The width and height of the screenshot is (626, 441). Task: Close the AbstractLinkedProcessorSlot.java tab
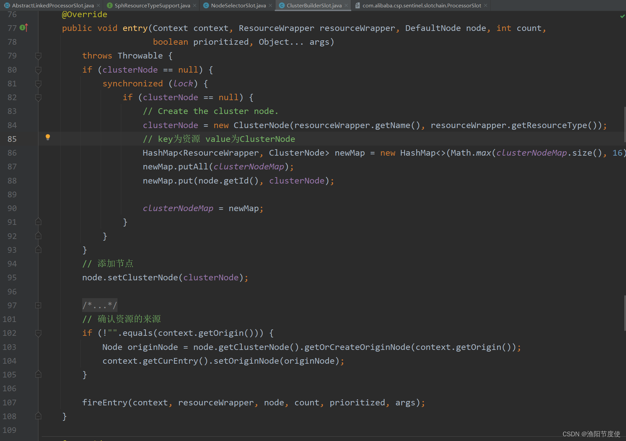click(x=98, y=5)
